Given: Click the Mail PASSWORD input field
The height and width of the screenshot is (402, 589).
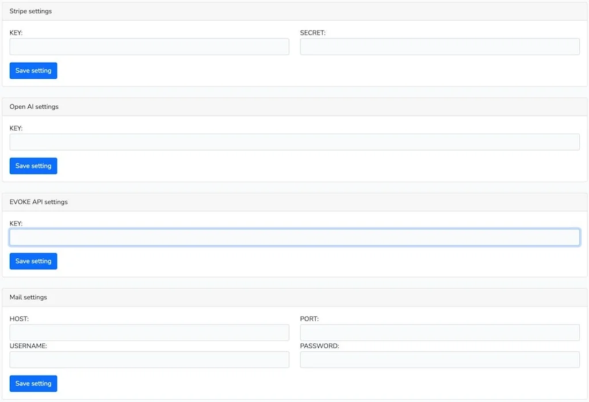Looking at the screenshot, I should tap(439, 359).
